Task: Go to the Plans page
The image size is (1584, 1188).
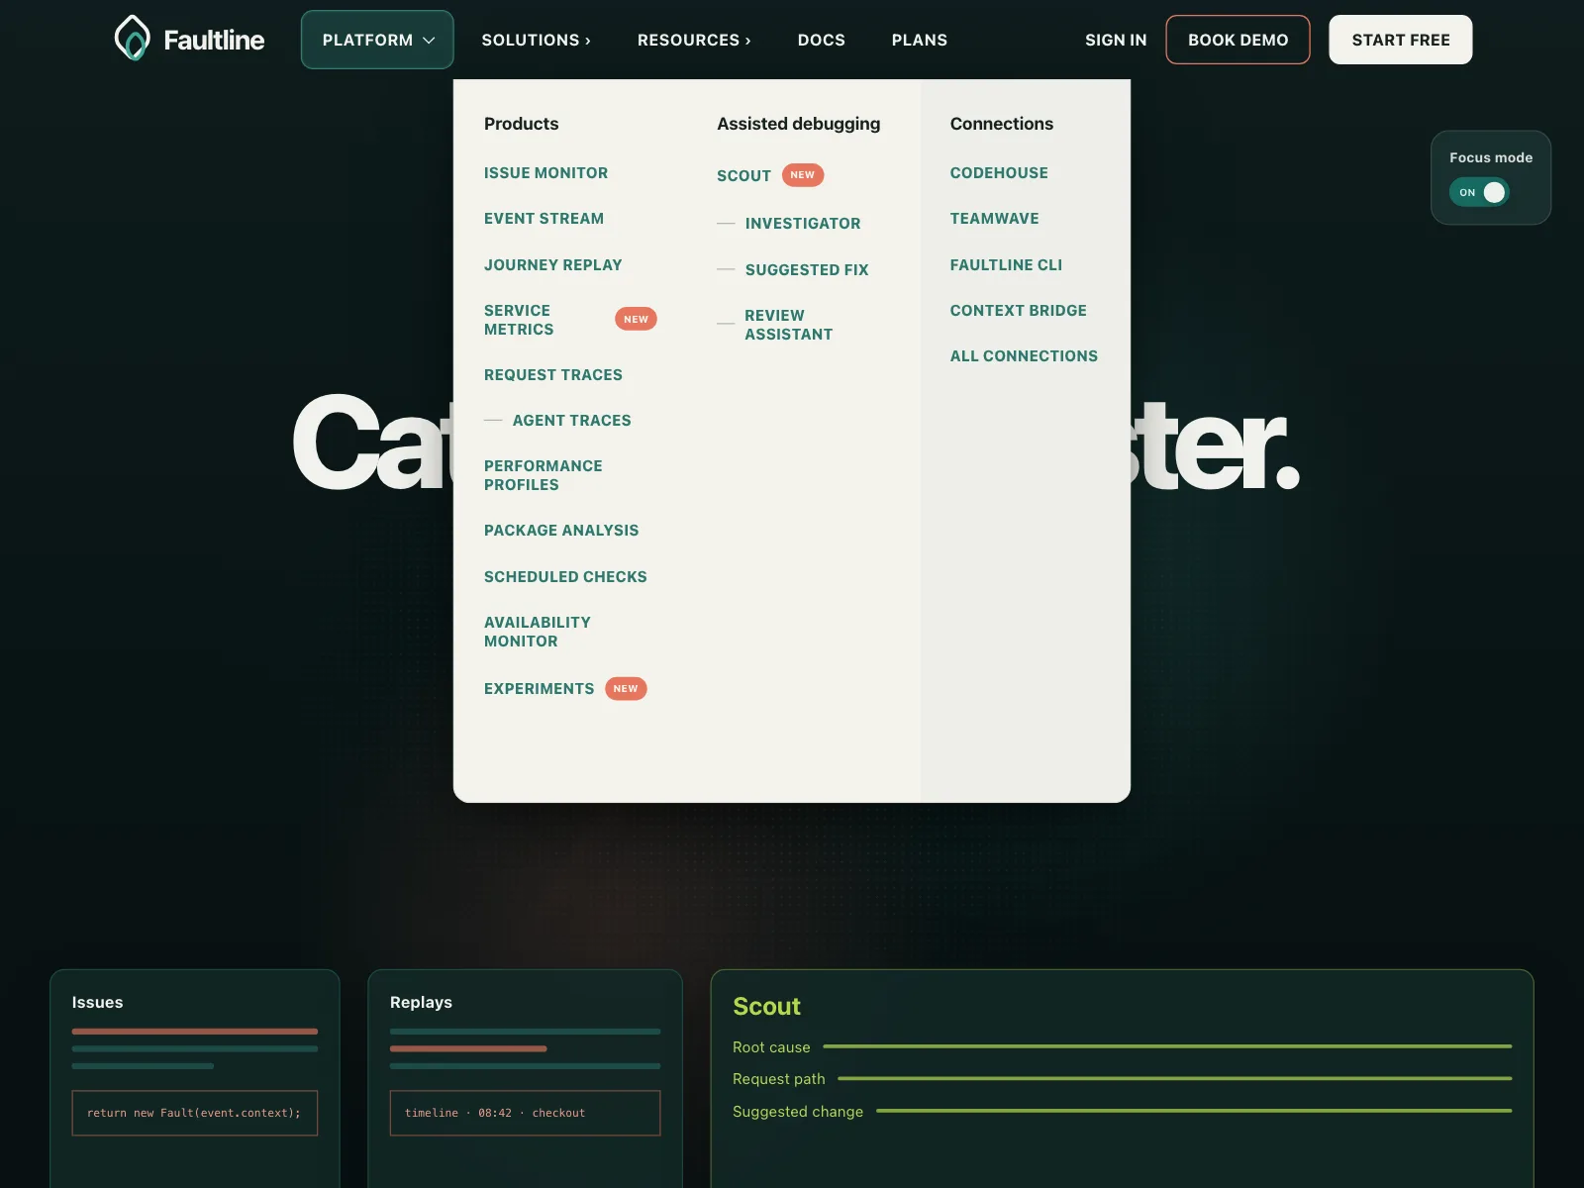Action: click(x=920, y=40)
